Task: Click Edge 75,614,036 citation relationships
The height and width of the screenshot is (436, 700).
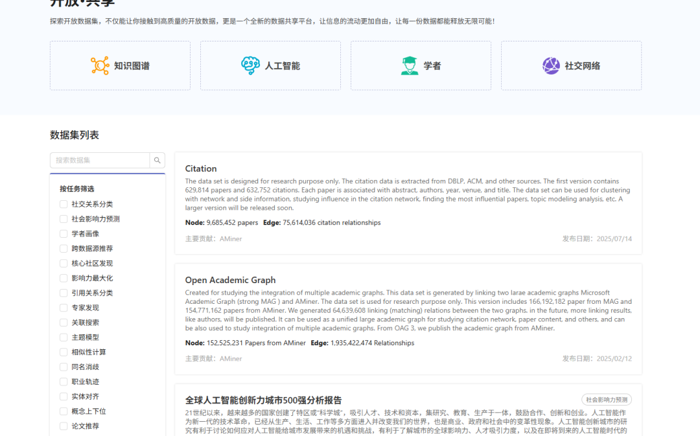Action: tap(322, 223)
